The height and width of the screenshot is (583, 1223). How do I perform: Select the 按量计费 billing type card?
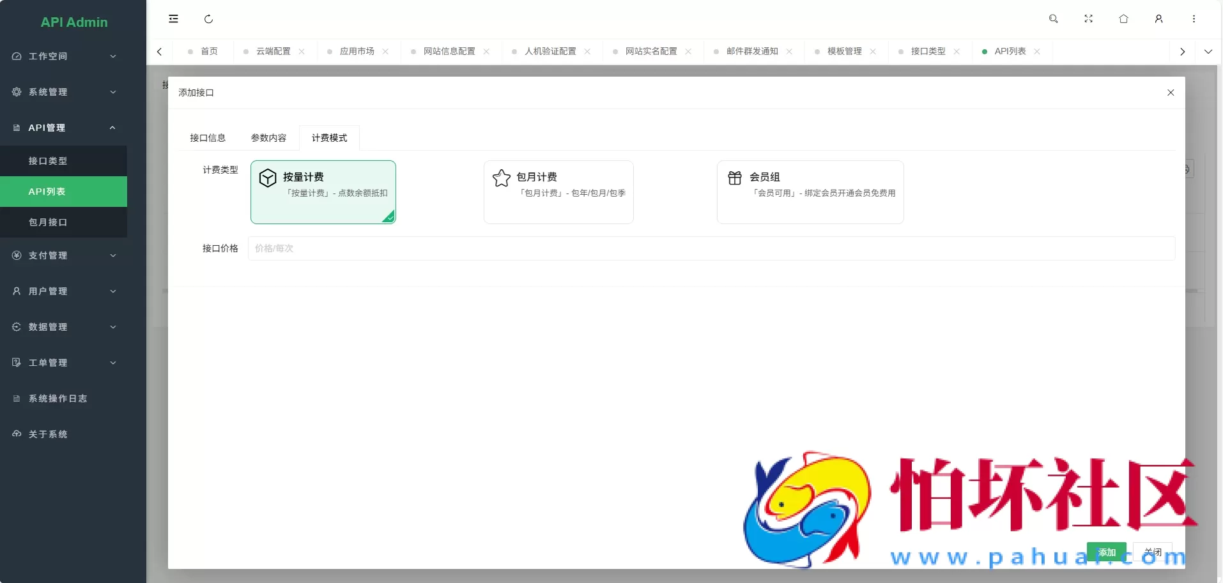pyautogui.click(x=323, y=192)
